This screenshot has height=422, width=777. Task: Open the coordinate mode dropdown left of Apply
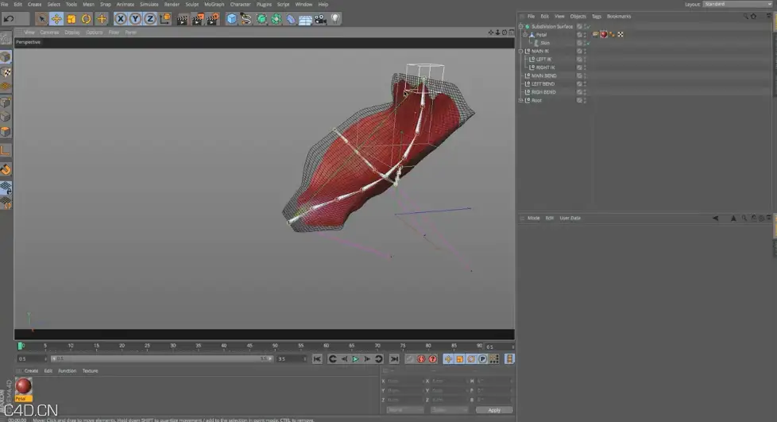click(449, 410)
